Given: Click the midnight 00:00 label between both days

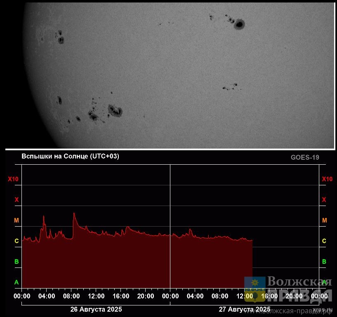Looking at the screenshot, I should [170, 296].
